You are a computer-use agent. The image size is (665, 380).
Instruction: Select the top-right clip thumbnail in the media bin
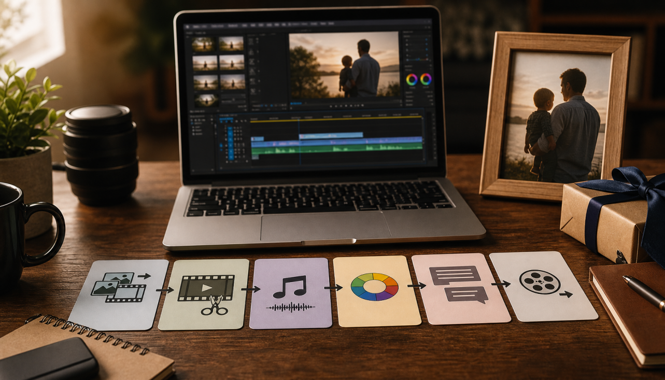coord(231,44)
